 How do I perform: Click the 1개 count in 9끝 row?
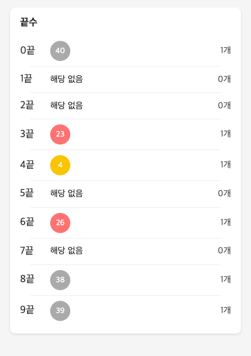[x=225, y=310]
